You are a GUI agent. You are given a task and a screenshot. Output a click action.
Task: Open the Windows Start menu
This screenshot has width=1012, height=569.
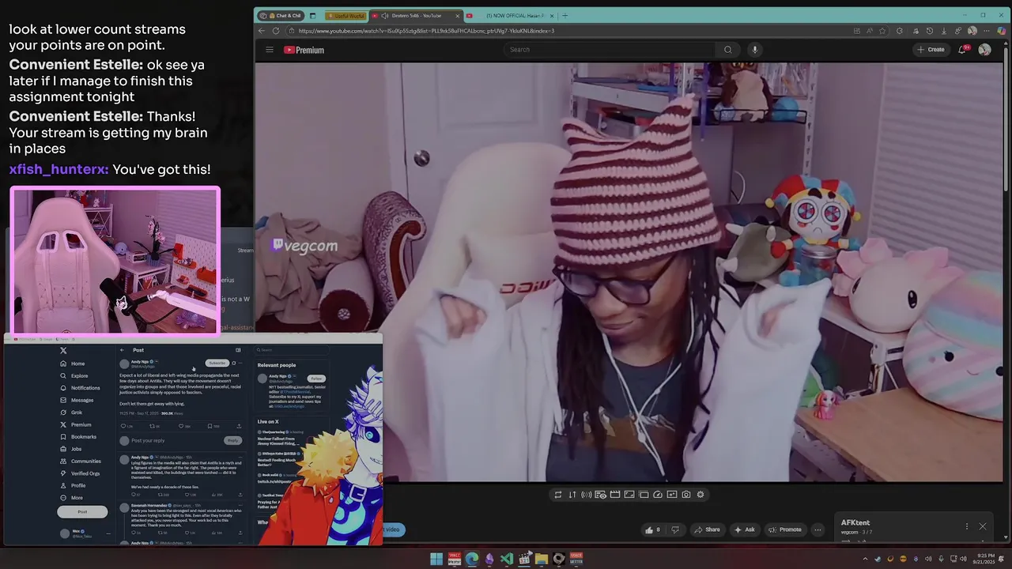coord(436,560)
